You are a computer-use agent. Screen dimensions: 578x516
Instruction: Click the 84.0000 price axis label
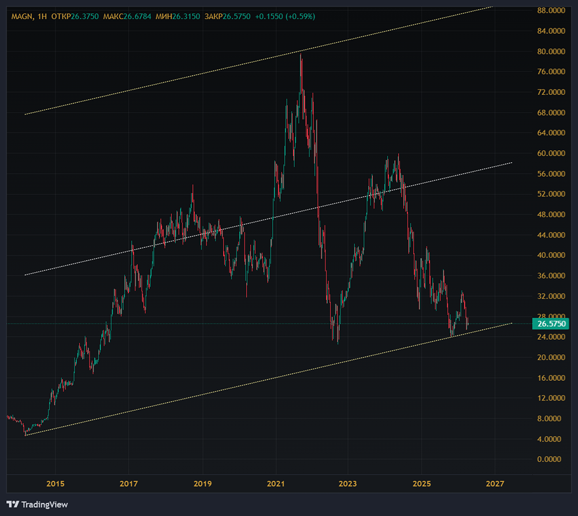[x=551, y=31]
